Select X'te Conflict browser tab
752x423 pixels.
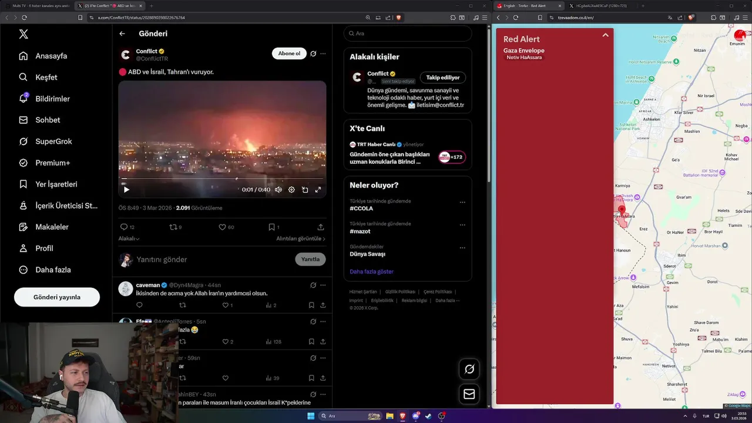(110, 5)
